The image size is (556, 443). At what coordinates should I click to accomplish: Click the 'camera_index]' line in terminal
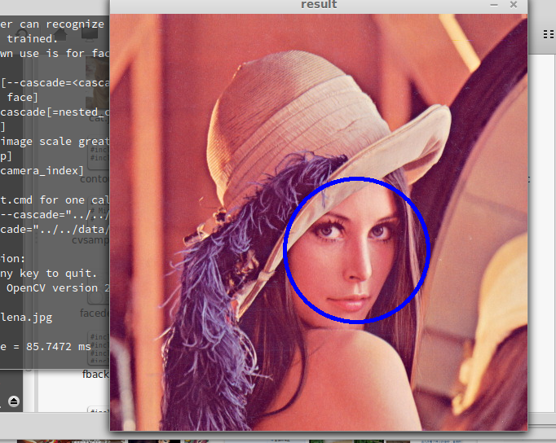coord(42,171)
